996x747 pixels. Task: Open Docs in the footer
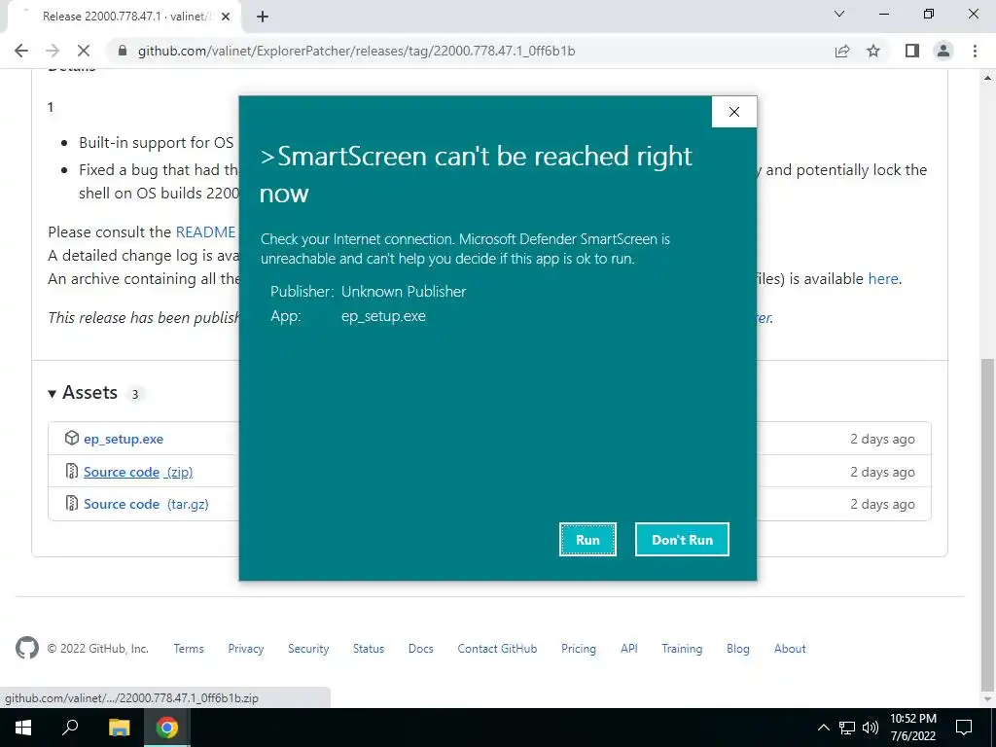tap(420, 649)
